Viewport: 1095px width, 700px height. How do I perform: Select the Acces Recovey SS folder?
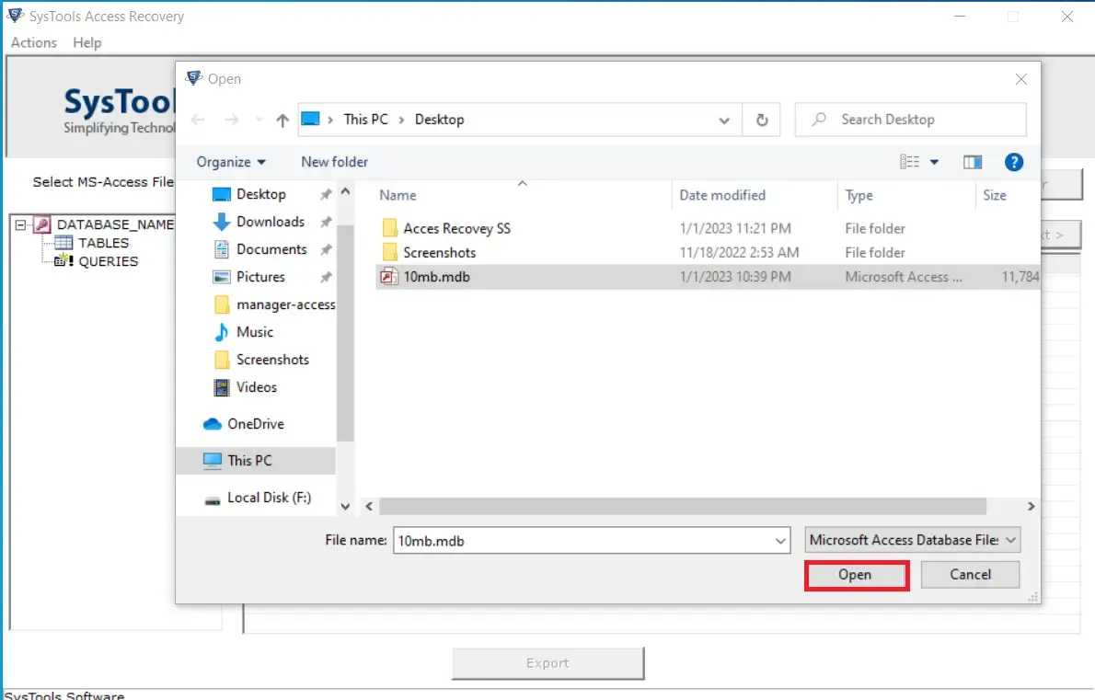[456, 228]
